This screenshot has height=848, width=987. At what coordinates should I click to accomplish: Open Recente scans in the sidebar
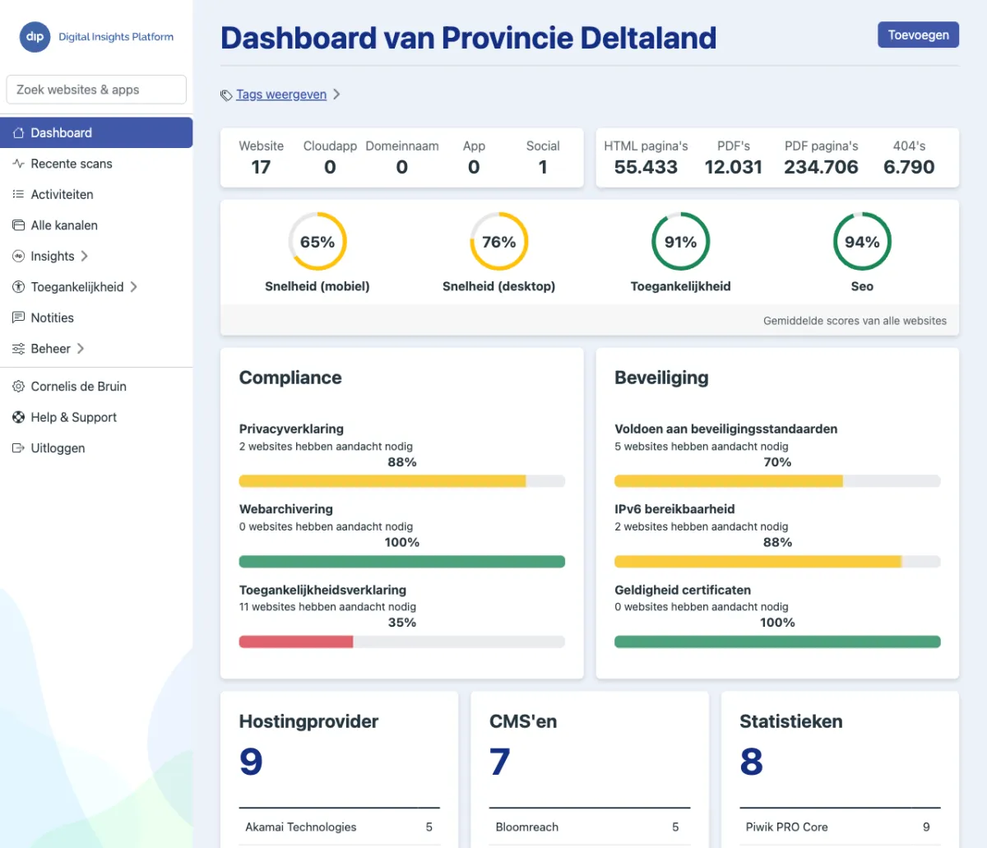(96, 164)
